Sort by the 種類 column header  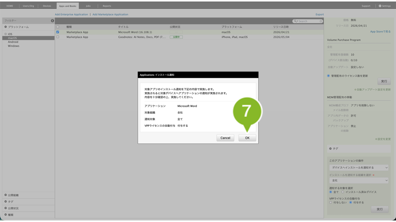coord(69,27)
